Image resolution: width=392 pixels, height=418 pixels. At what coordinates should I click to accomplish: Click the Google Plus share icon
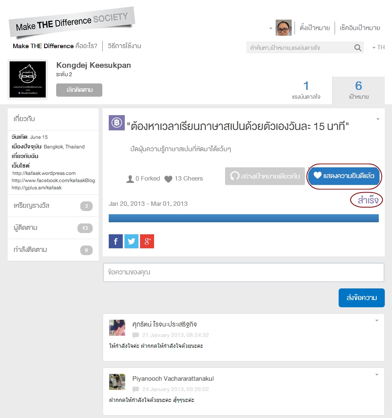[x=147, y=241]
